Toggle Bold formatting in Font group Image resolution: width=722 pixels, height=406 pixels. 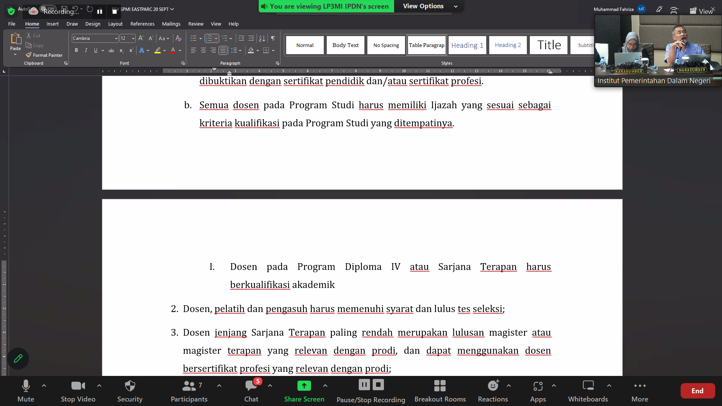click(x=76, y=50)
